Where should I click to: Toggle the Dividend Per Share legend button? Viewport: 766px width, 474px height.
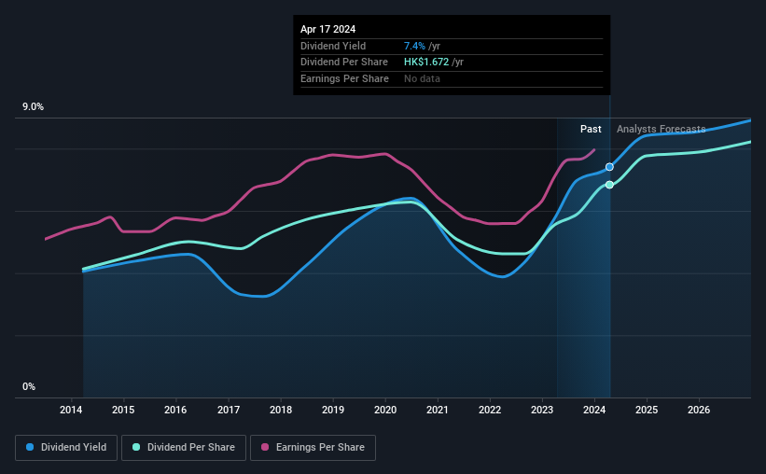click(184, 448)
